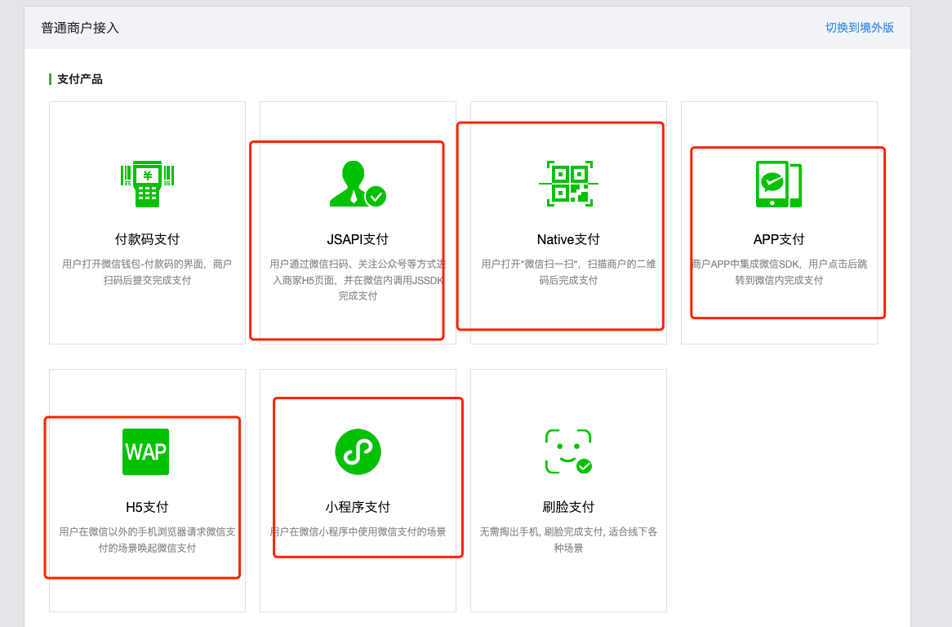Click the APP支付 phone icon
Image resolution: width=952 pixels, height=627 pixels.
[778, 184]
